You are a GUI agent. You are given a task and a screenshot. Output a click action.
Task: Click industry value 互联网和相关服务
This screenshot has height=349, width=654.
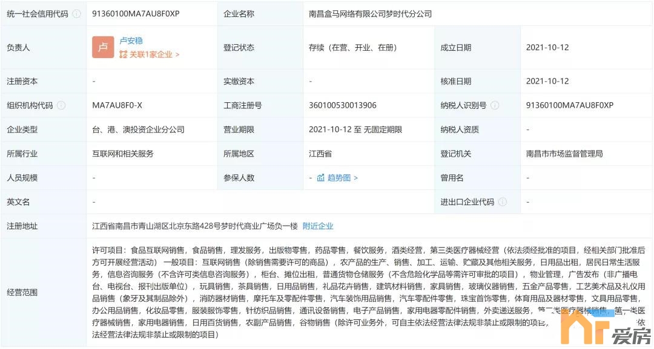tap(123, 154)
